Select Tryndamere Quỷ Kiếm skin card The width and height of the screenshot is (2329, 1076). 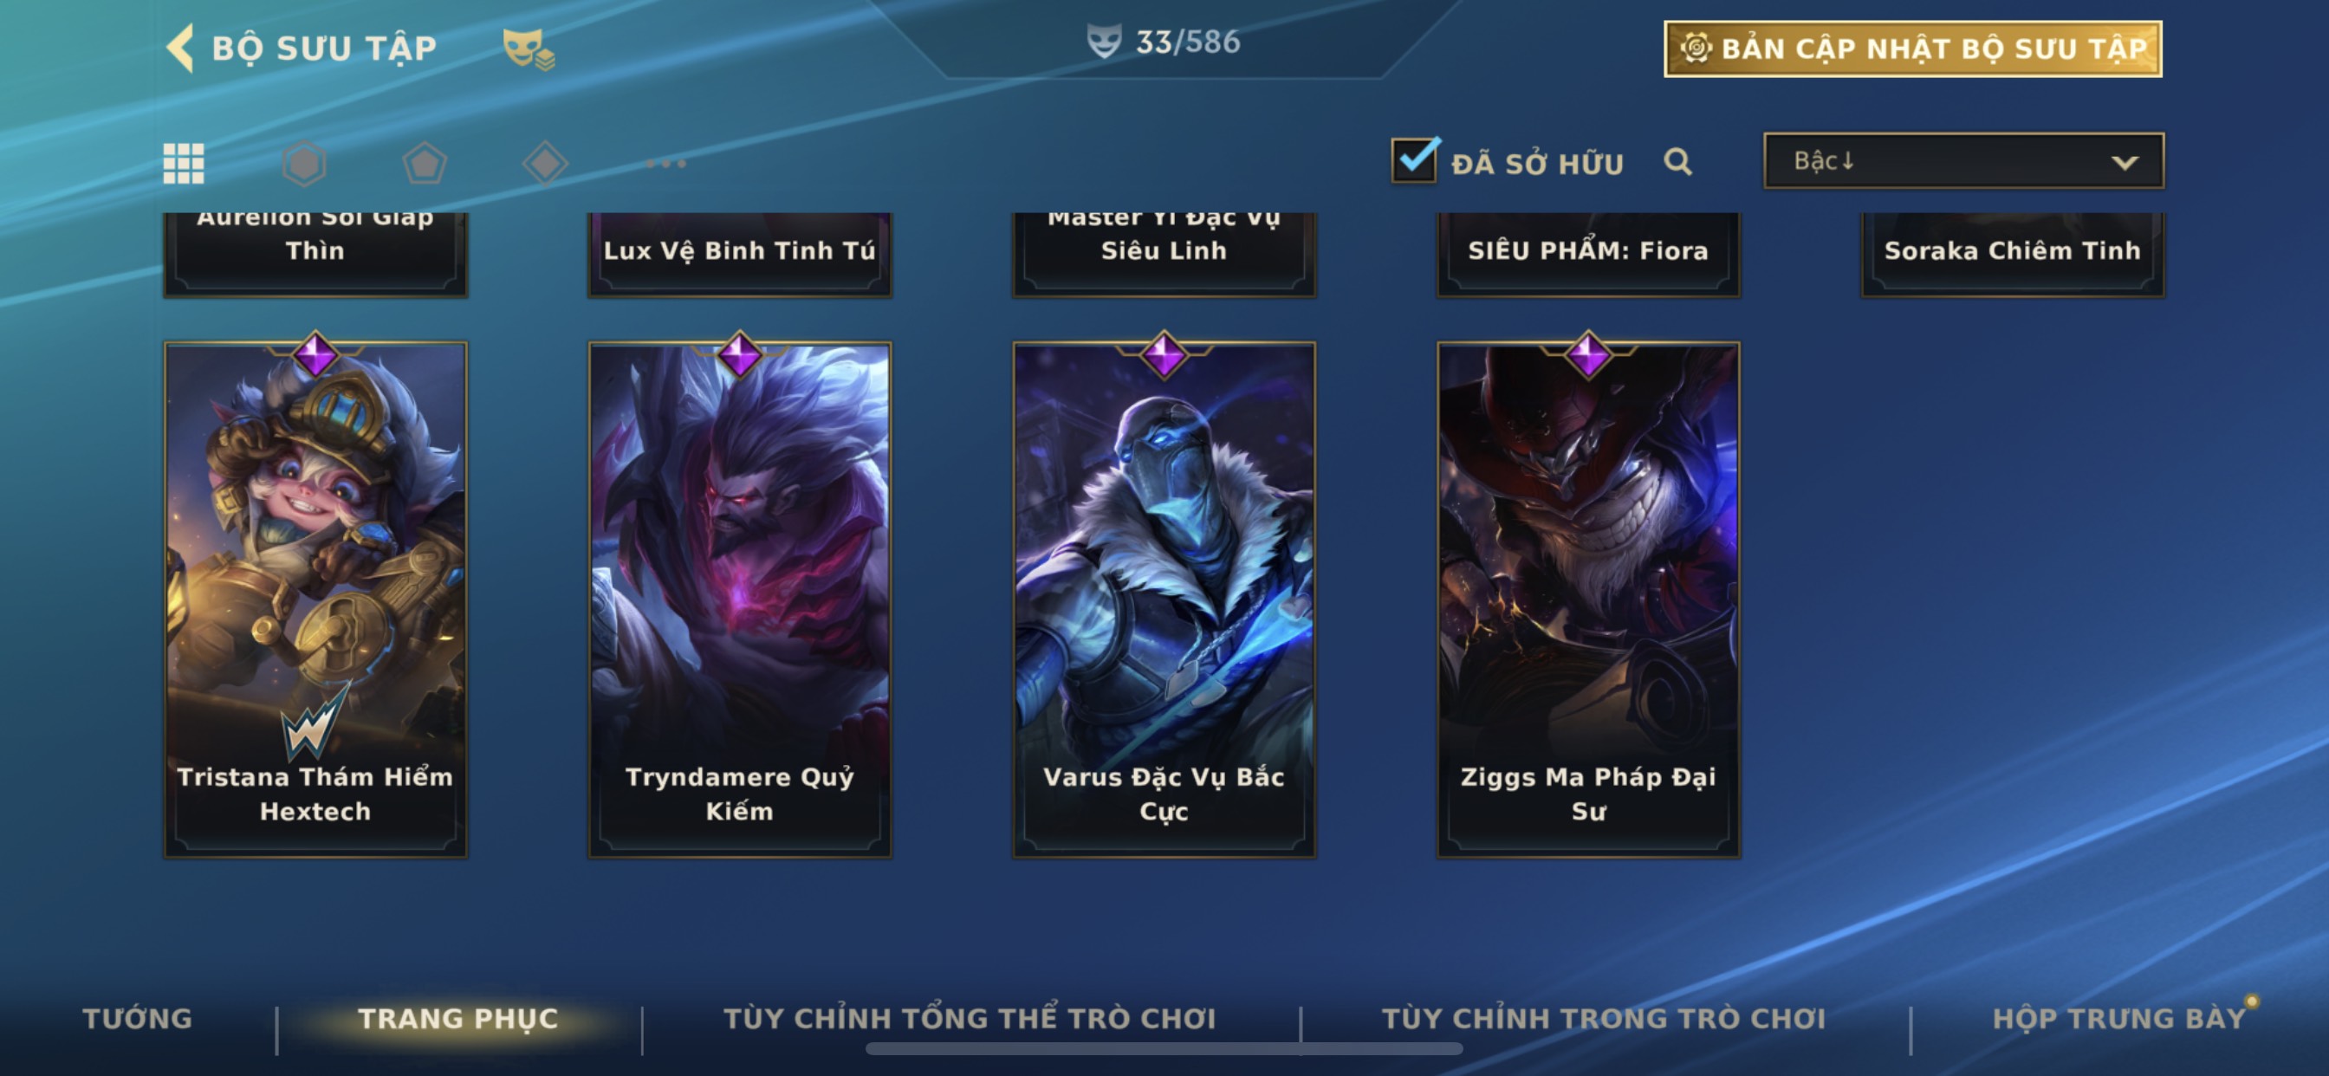click(740, 599)
